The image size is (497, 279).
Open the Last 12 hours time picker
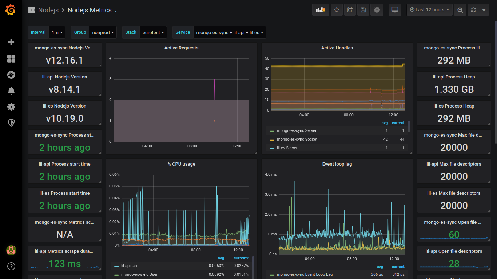coord(429,10)
